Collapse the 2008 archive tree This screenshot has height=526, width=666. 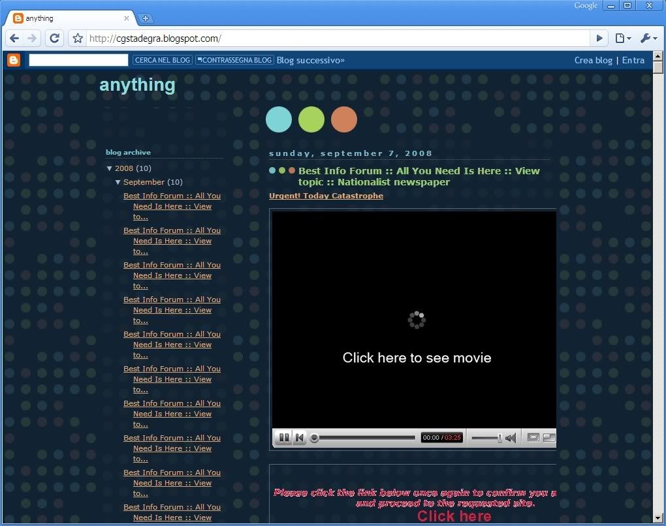coord(110,168)
